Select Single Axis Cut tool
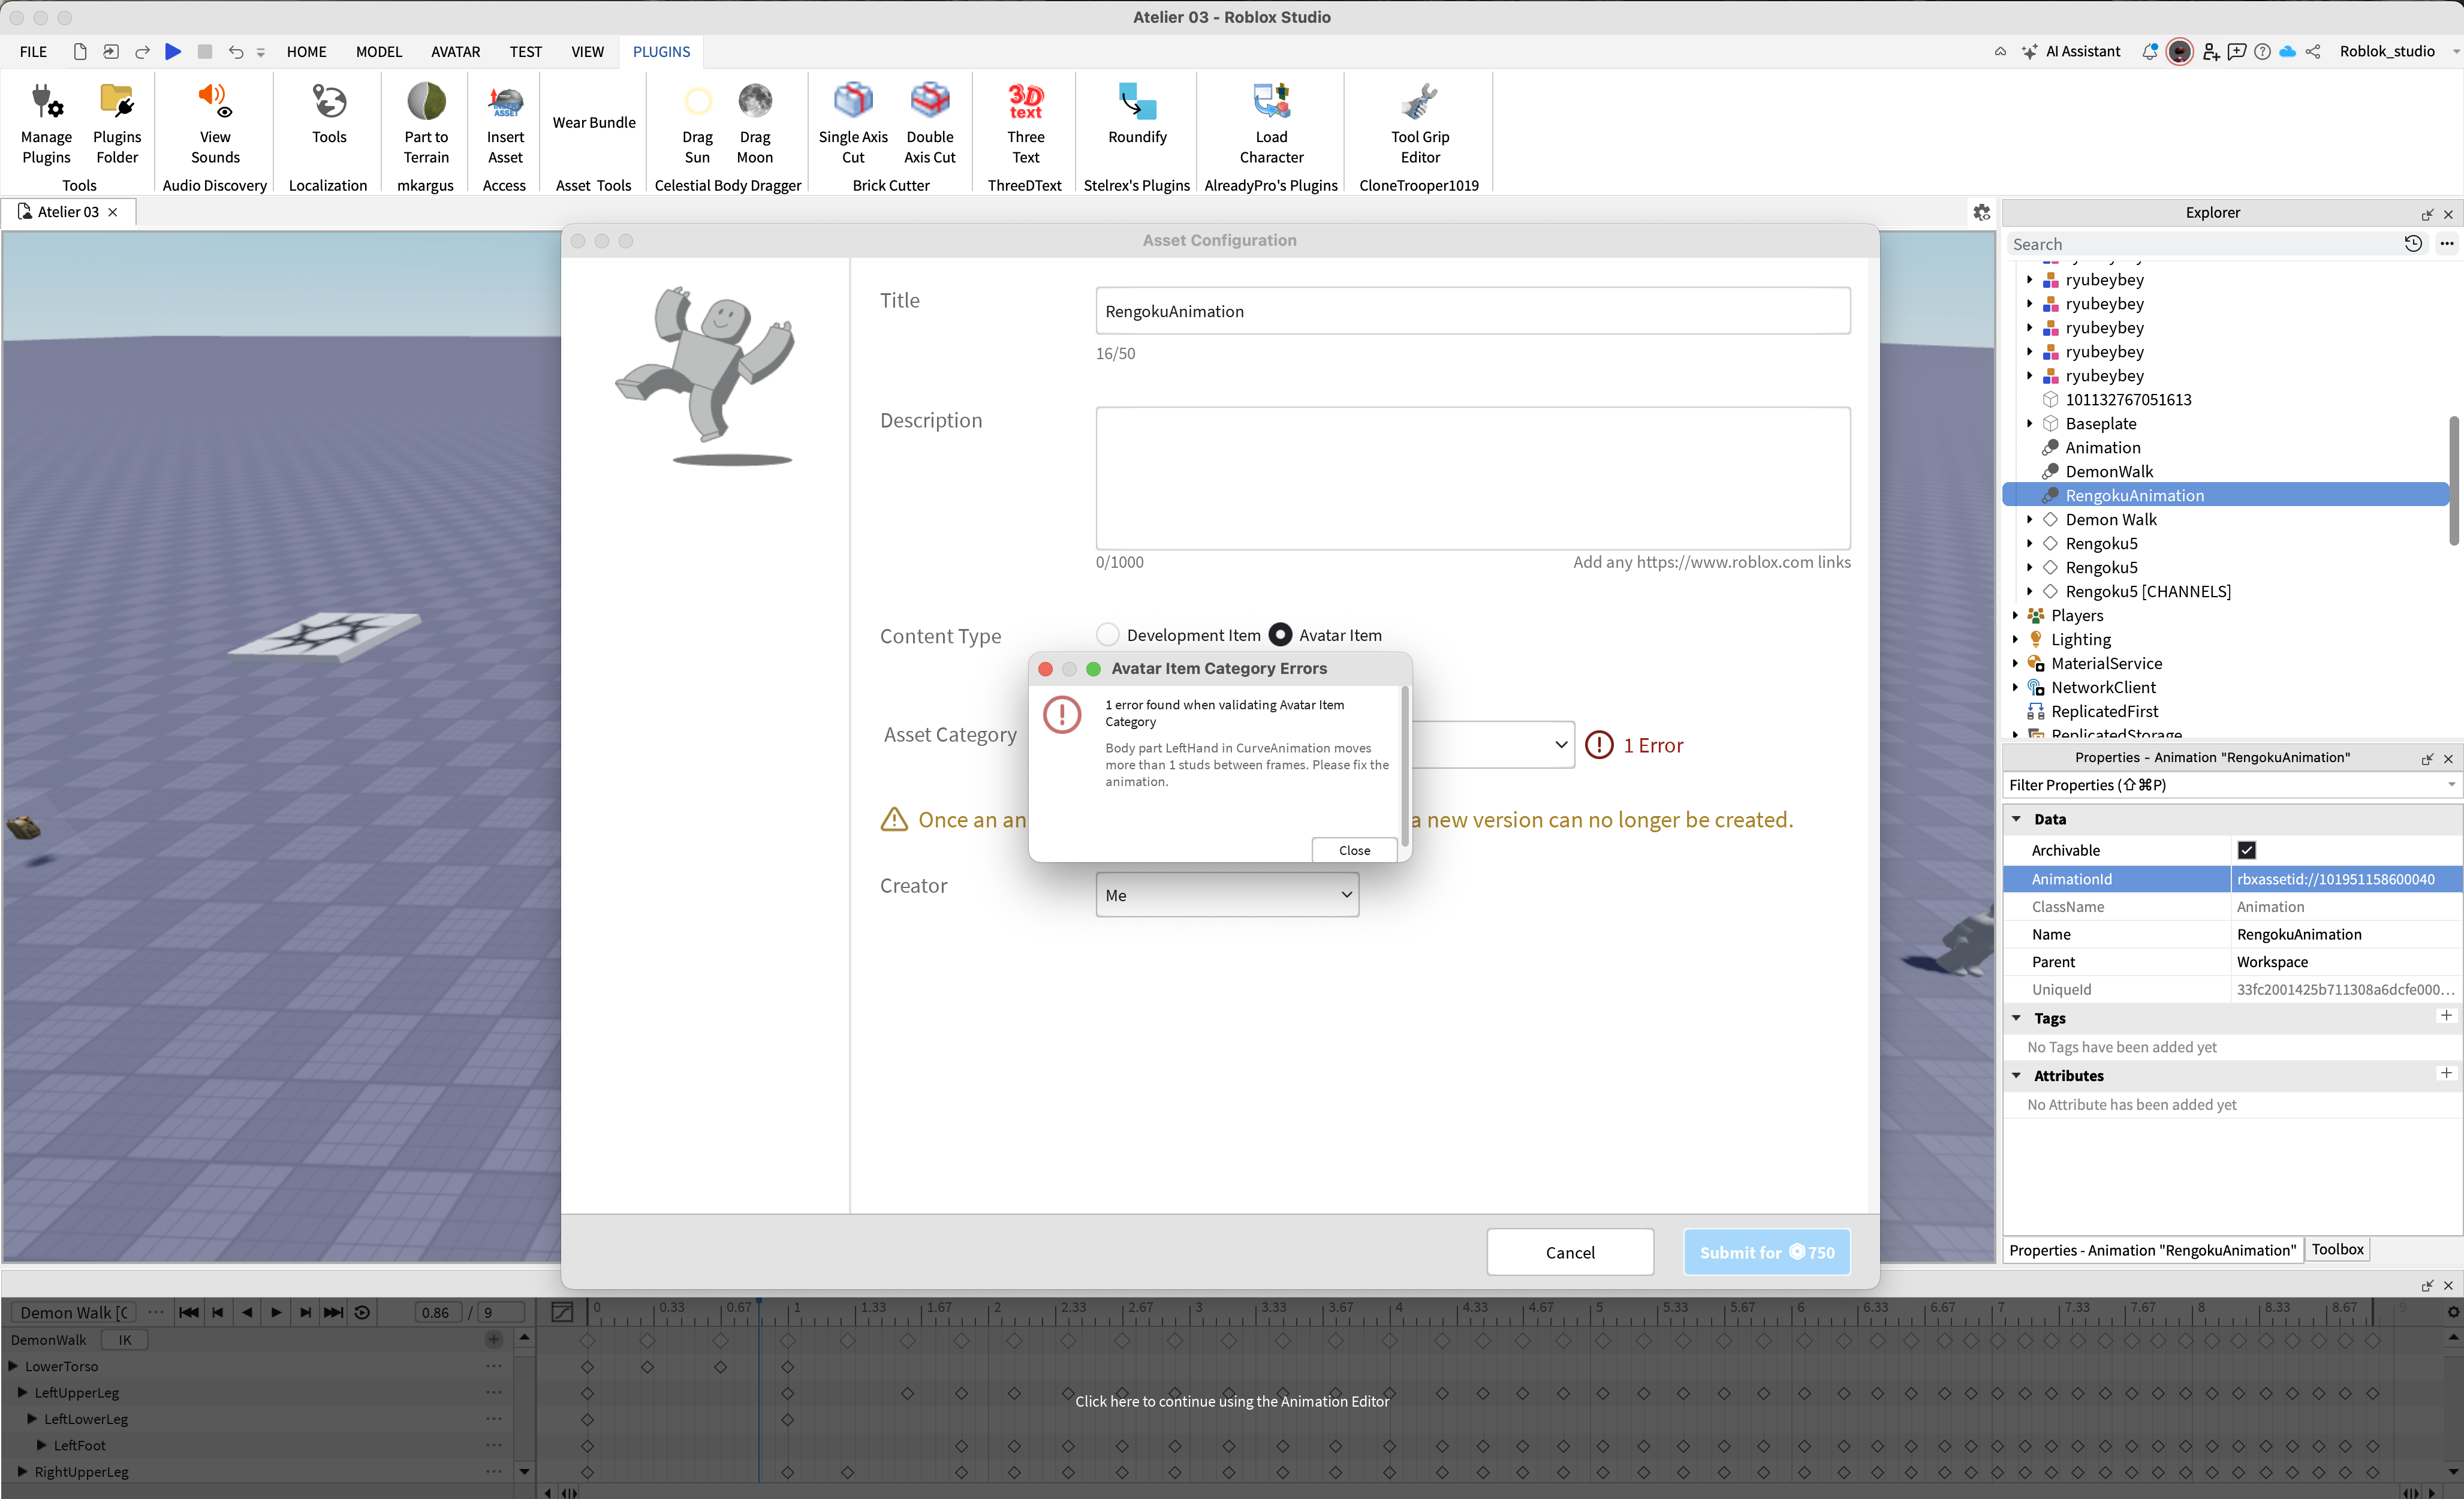This screenshot has height=1499, width=2464. tap(853, 123)
